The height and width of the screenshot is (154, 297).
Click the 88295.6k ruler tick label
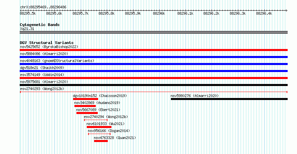[x=54, y=13]
